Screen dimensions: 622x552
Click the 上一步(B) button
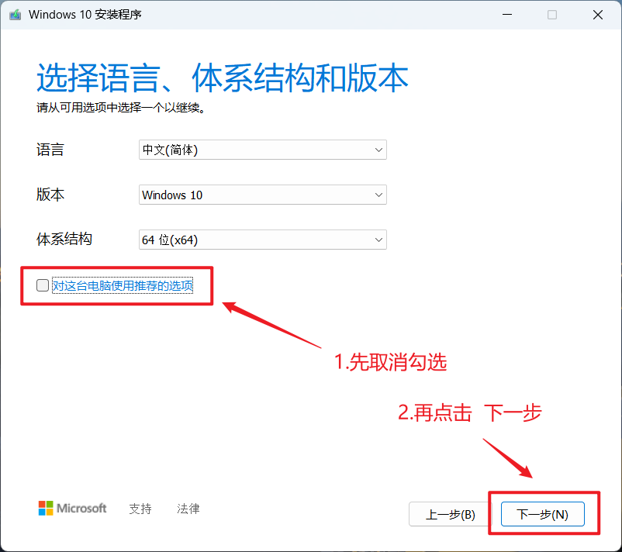[x=451, y=514]
